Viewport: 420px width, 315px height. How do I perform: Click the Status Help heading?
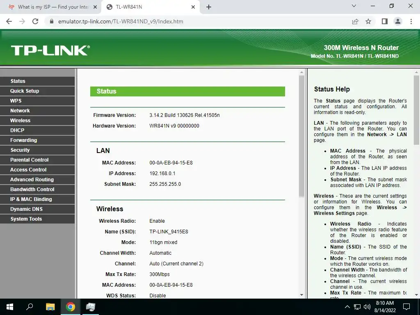click(332, 89)
